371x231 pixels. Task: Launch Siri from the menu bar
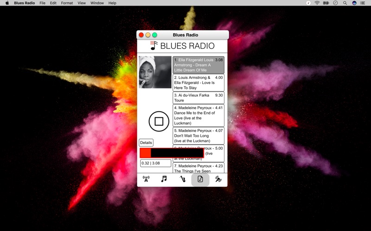354,3
